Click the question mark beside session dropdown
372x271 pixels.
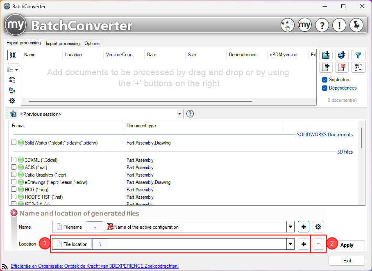pos(190,114)
